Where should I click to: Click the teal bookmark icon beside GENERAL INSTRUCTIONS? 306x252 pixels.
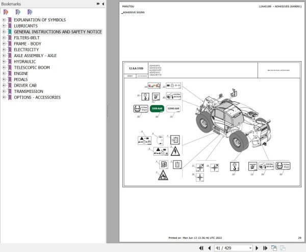click(x=10, y=32)
